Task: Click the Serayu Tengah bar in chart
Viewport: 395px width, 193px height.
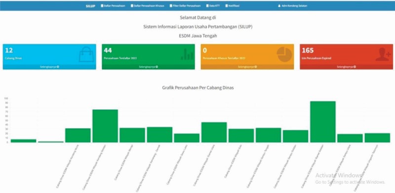Action: click(x=268, y=135)
